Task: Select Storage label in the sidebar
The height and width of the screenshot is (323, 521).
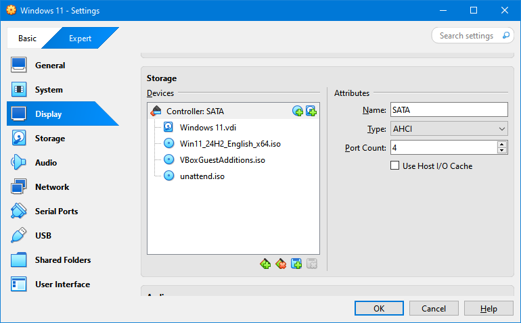Action: point(50,139)
